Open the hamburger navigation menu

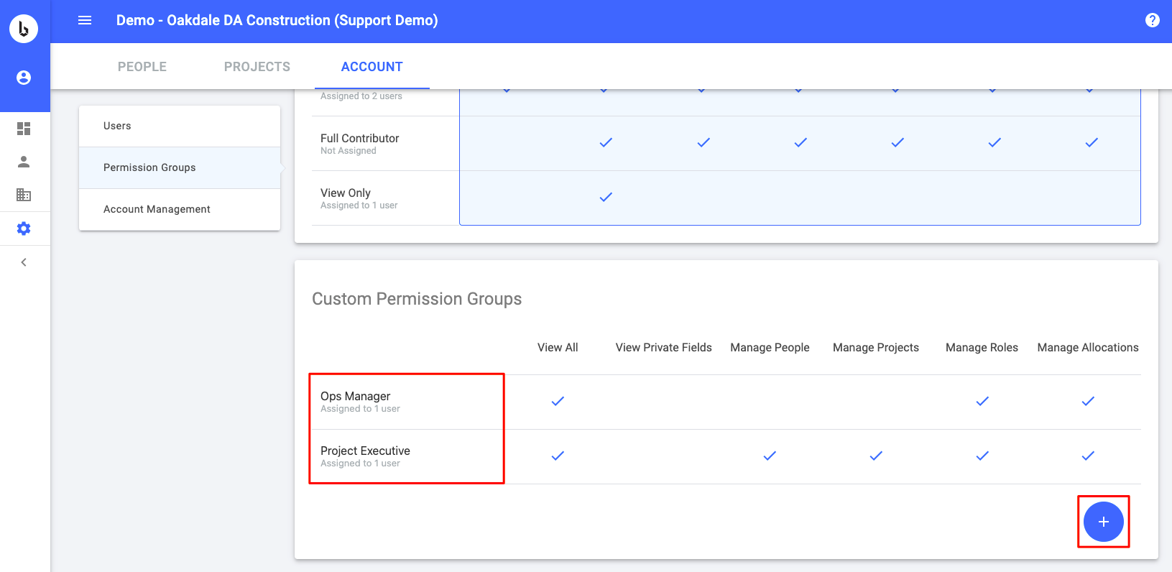85,20
